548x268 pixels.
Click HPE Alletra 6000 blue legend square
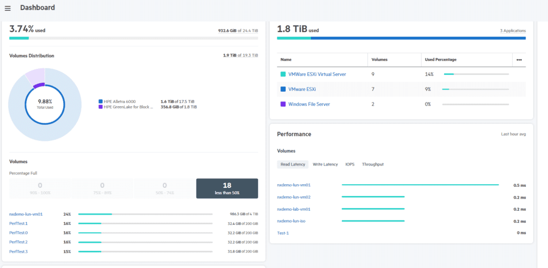[101, 101]
